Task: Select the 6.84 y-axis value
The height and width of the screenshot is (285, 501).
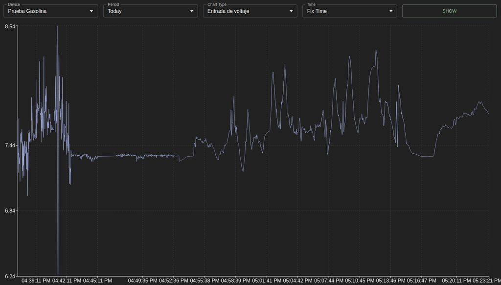Action: coord(9,211)
